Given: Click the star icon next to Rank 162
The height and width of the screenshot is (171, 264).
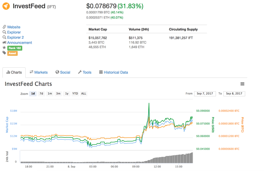Looking at the screenshot, I should tap(4, 47).
